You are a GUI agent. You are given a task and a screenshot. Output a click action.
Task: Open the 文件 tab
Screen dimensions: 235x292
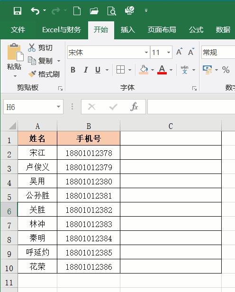[18, 30]
